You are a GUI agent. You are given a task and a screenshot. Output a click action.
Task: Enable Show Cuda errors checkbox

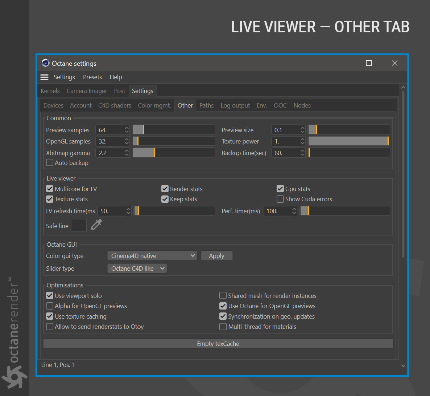coord(280,199)
